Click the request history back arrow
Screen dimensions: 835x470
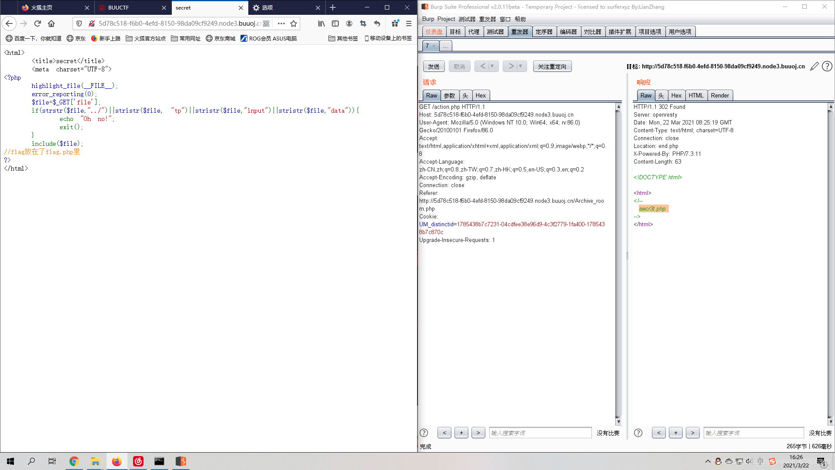click(x=483, y=66)
